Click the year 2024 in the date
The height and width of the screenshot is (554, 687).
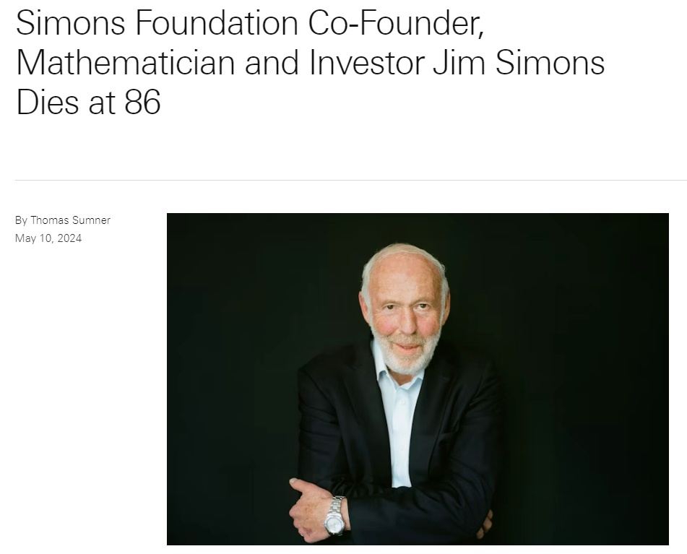pos(69,238)
